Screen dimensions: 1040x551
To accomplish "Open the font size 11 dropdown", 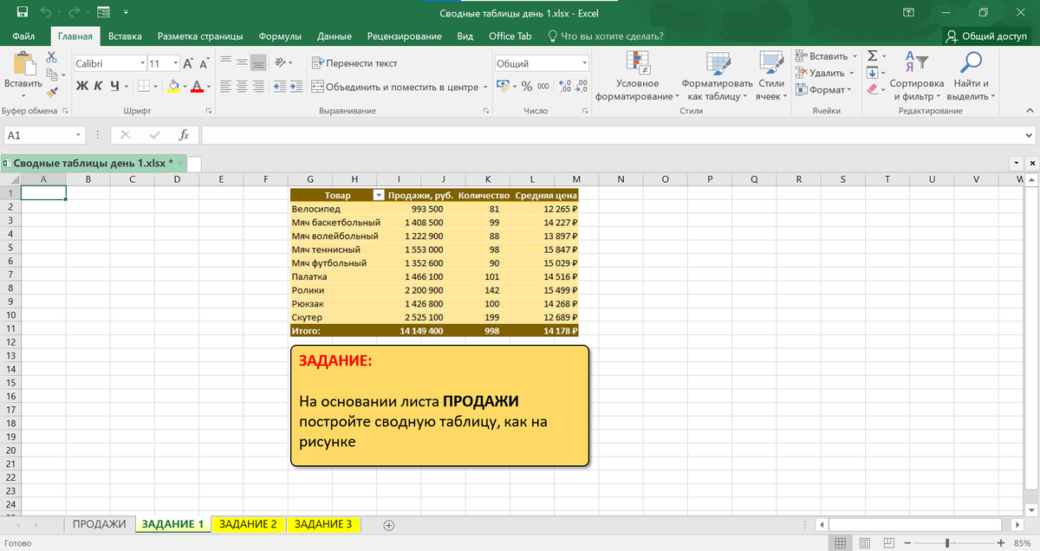I will click(176, 63).
